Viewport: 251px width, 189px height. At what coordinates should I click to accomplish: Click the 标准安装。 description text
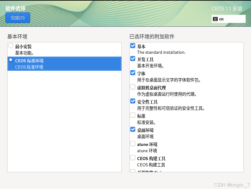coord(147,122)
